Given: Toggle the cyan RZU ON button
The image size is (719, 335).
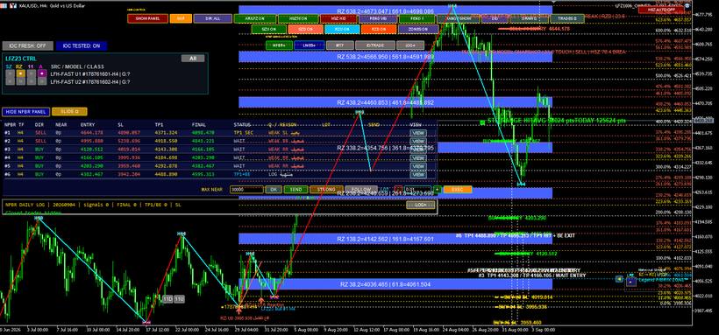Looking at the screenshot, I should (x=342, y=29).
